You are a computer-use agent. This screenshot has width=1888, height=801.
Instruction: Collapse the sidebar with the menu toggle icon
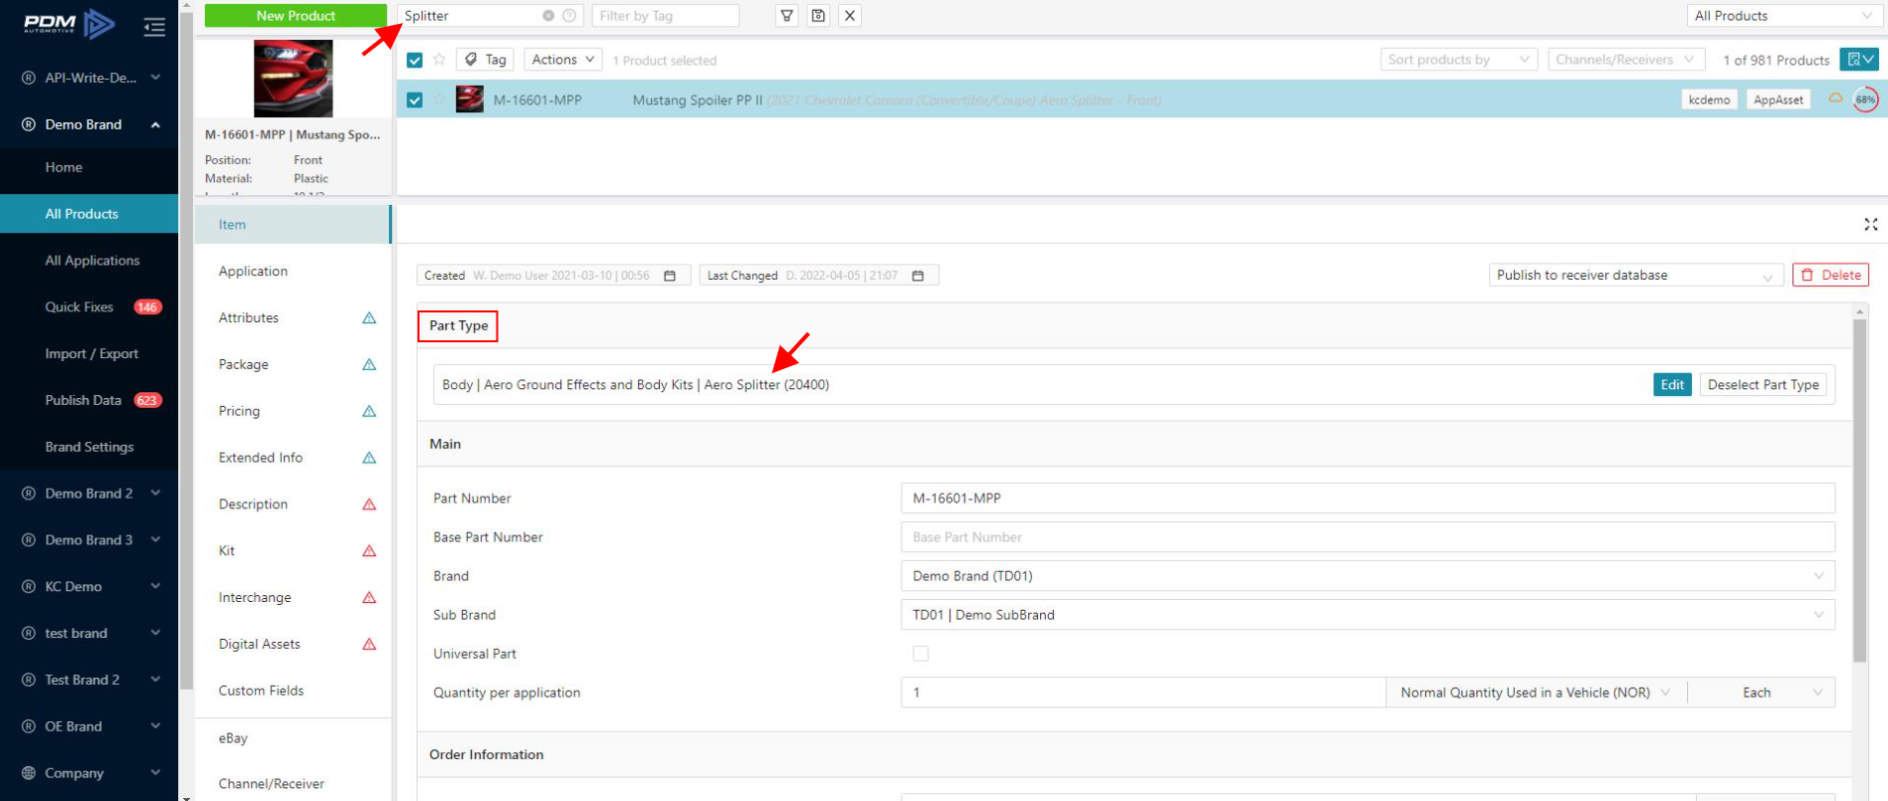pos(154,27)
